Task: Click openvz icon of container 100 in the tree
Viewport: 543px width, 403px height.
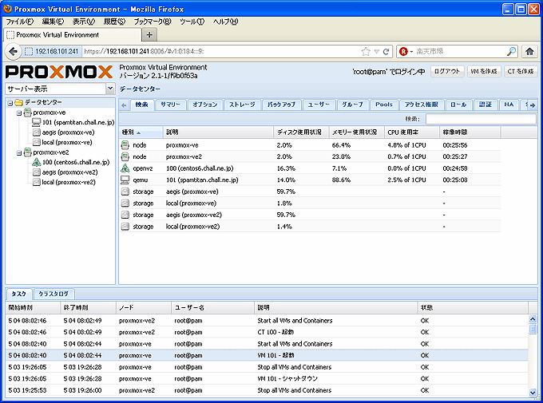Action: pyautogui.click(x=37, y=162)
